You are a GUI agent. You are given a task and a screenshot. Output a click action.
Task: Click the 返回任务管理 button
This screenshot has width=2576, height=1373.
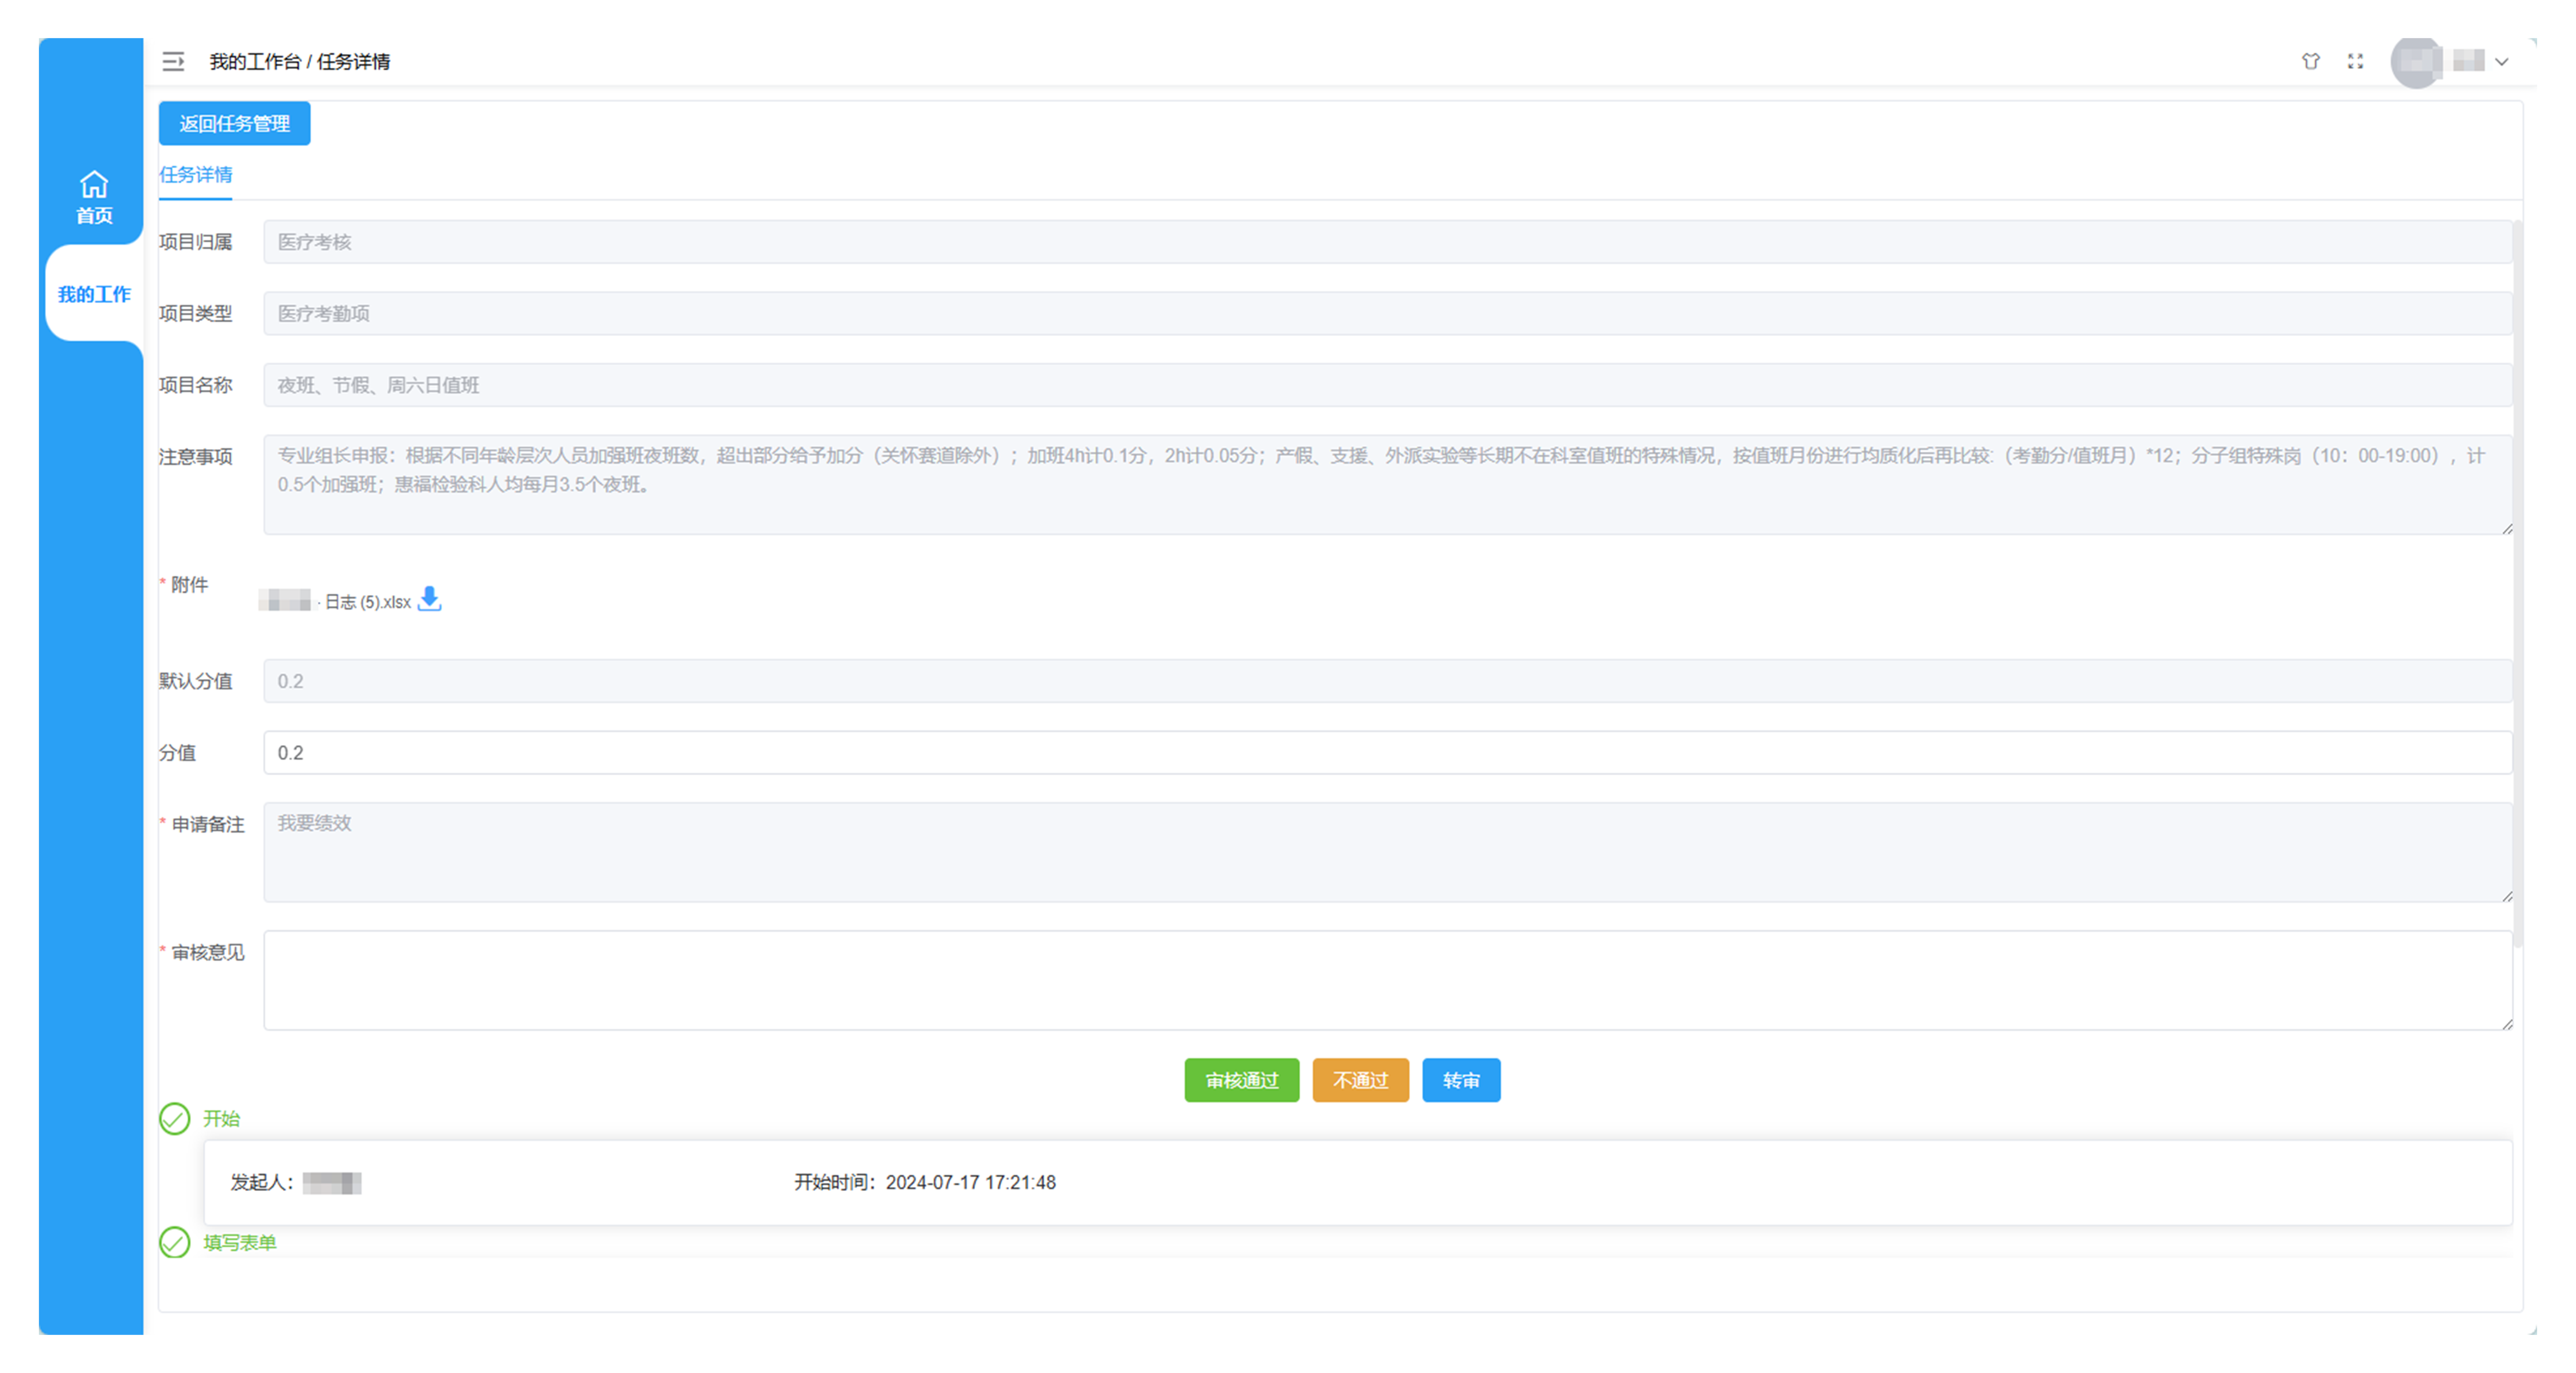point(234,123)
